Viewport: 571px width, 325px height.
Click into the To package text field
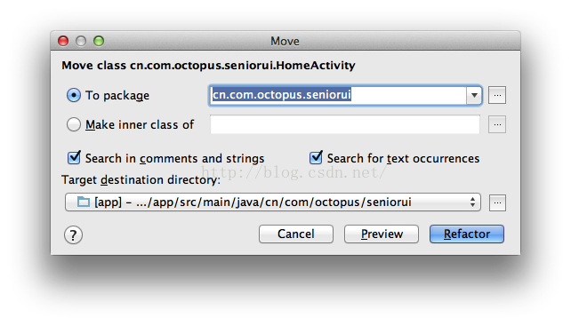click(338, 95)
